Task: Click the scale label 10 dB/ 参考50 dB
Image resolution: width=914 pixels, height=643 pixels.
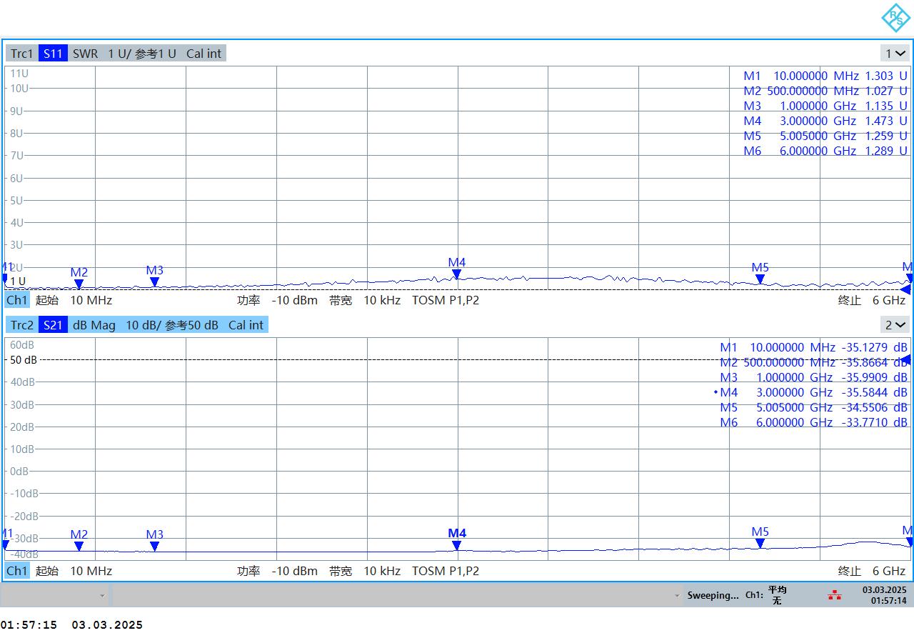Action: click(x=172, y=325)
